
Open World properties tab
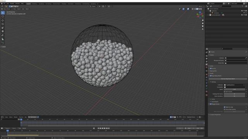[207, 67]
